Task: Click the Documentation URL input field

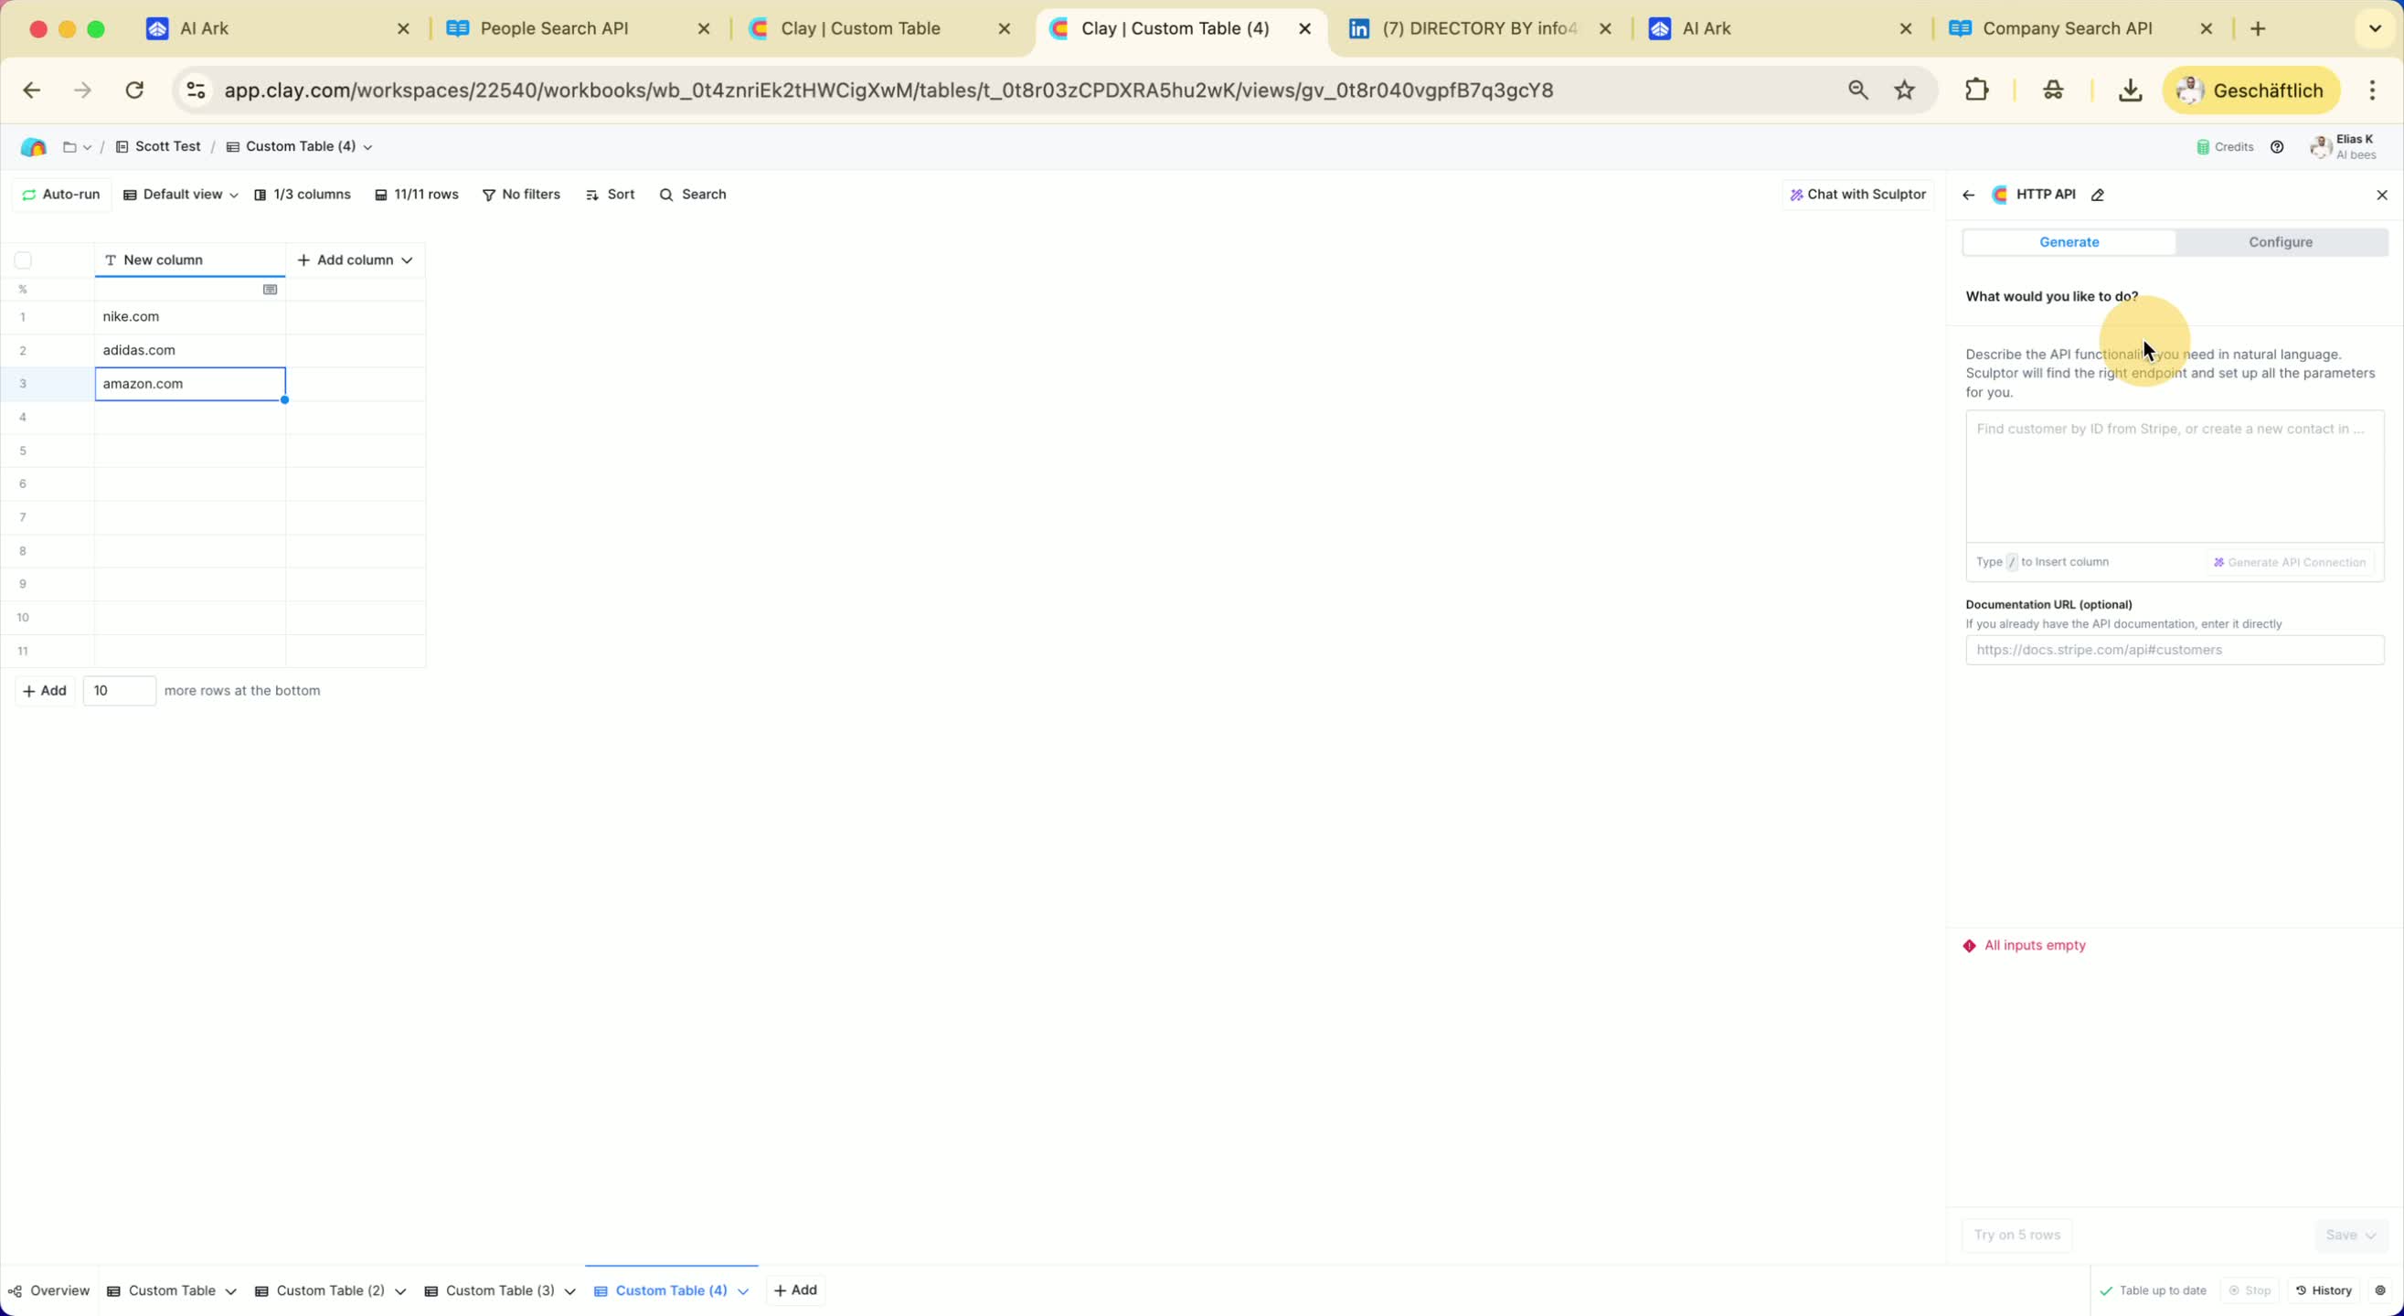Action: (x=2175, y=650)
